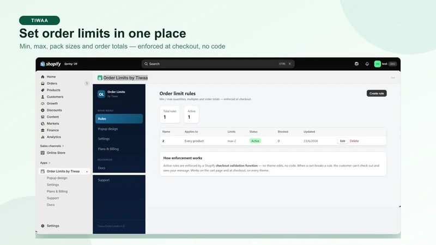The width and height of the screenshot is (436, 245).
Task: Delete the Every product rule
Action: (x=354, y=141)
